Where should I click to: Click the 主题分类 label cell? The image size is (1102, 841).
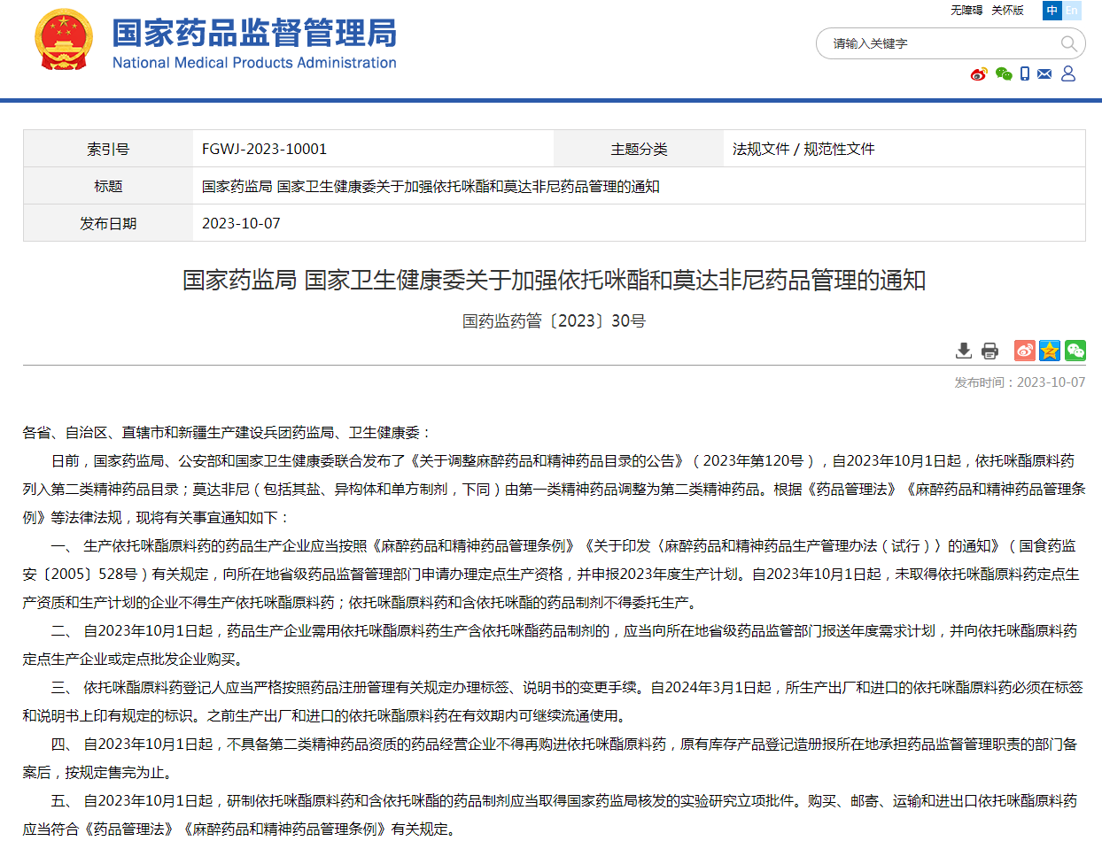pos(639,149)
